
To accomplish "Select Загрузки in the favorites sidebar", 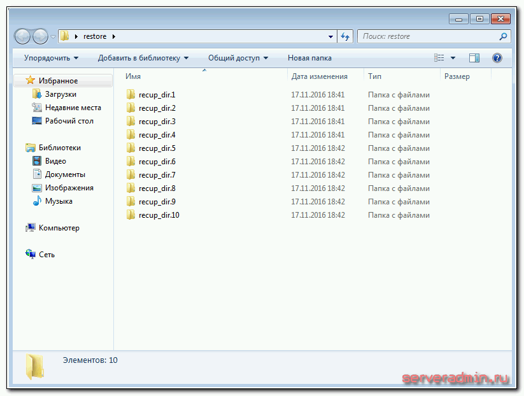I will [x=60, y=94].
